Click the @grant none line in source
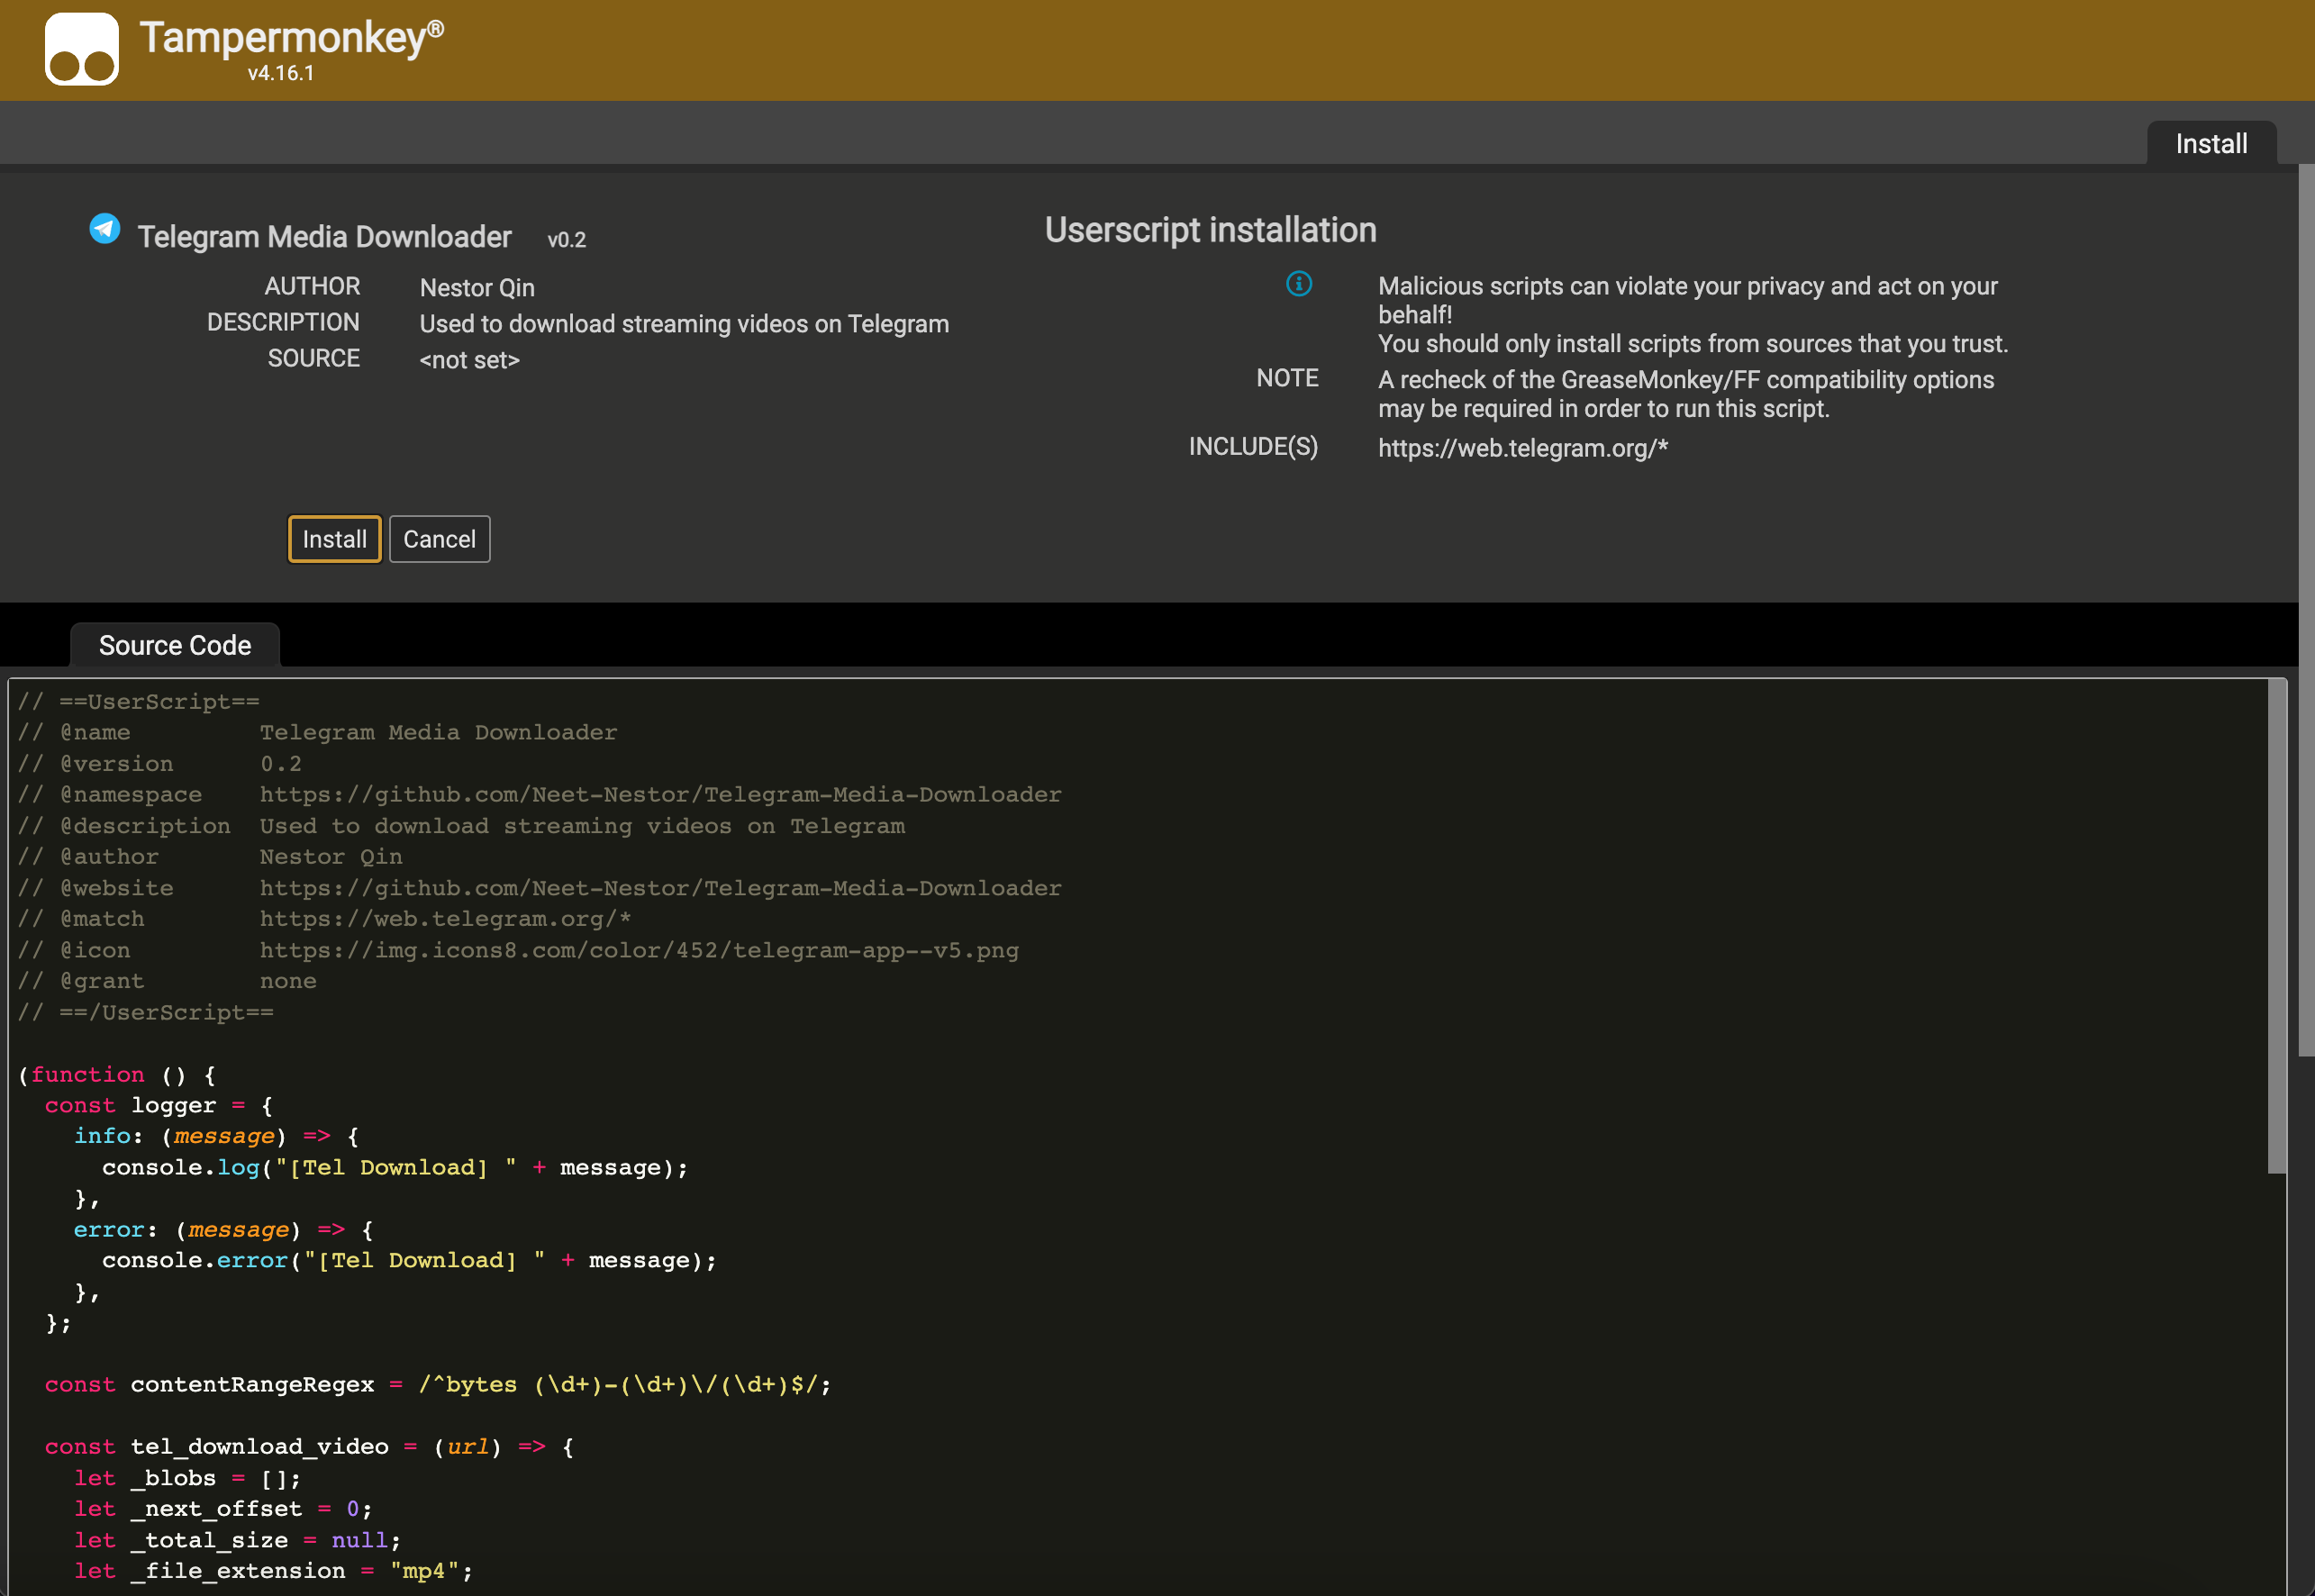Image resolution: width=2315 pixels, height=1596 pixels. point(159,980)
